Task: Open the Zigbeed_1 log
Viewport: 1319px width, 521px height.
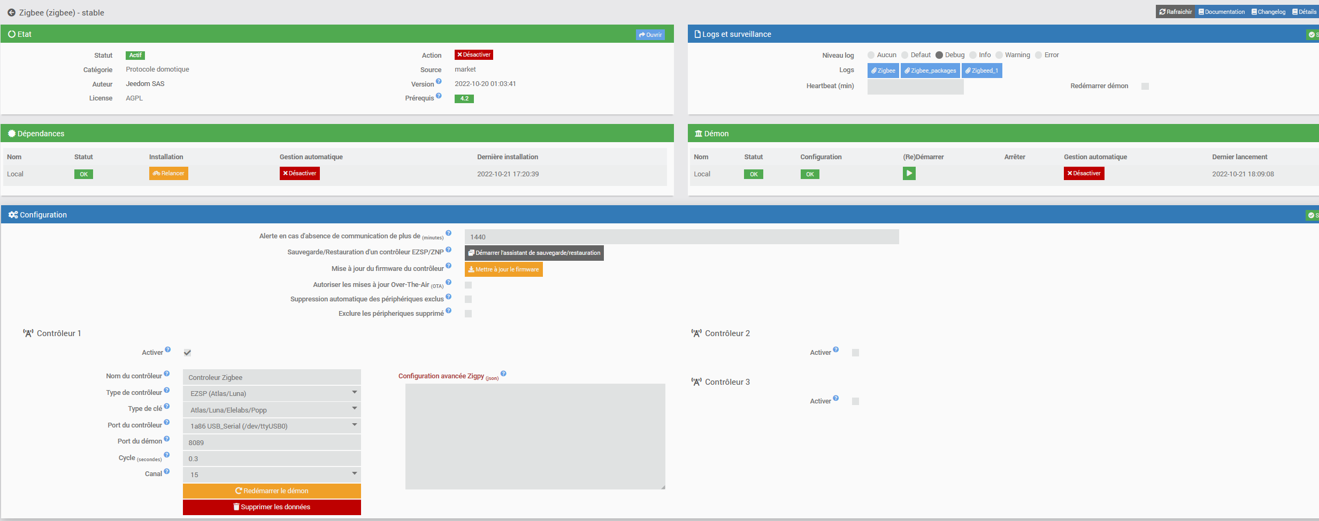Action: (982, 71)
